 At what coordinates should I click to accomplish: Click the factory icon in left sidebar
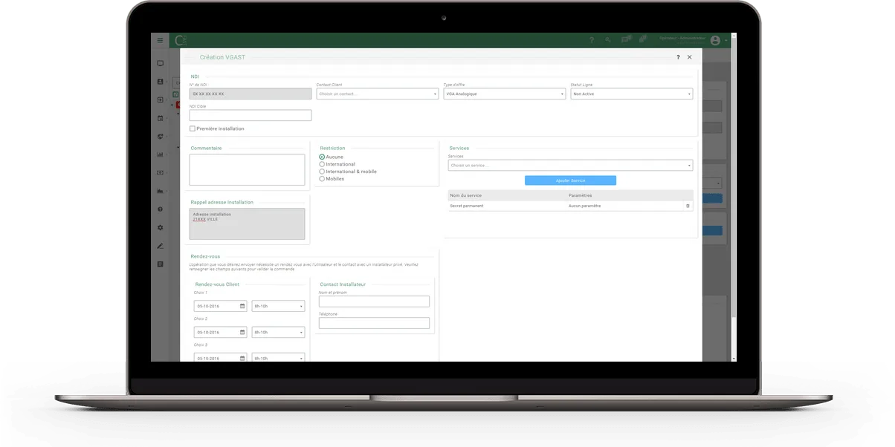[160, 191]
